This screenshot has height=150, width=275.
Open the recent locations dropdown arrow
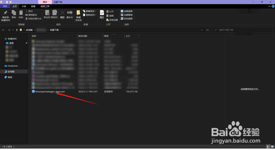[x=13, y=30]
